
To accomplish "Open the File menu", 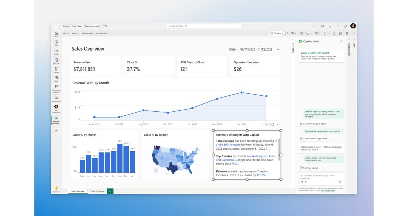I will [66, 33].
